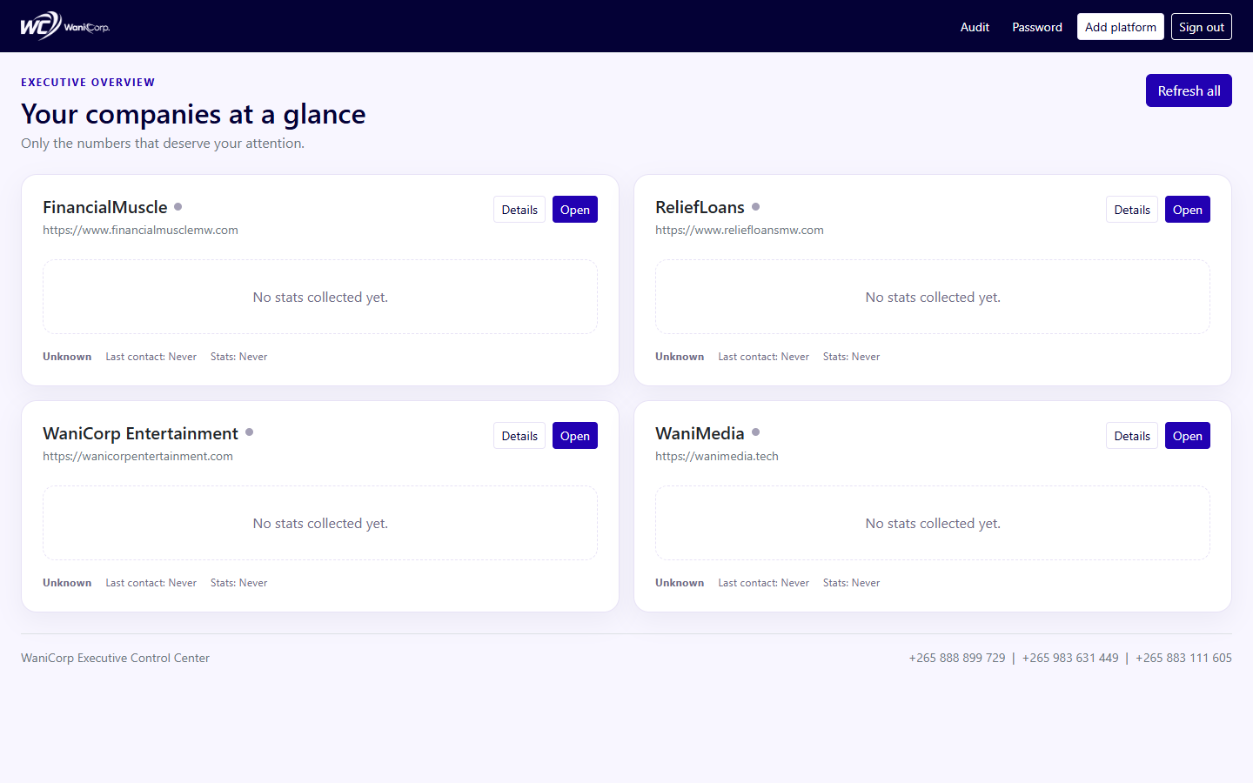Click the empty stats box in FinancialMuscle card
This screenshot has width=1253, height=783.
point(320,297)
